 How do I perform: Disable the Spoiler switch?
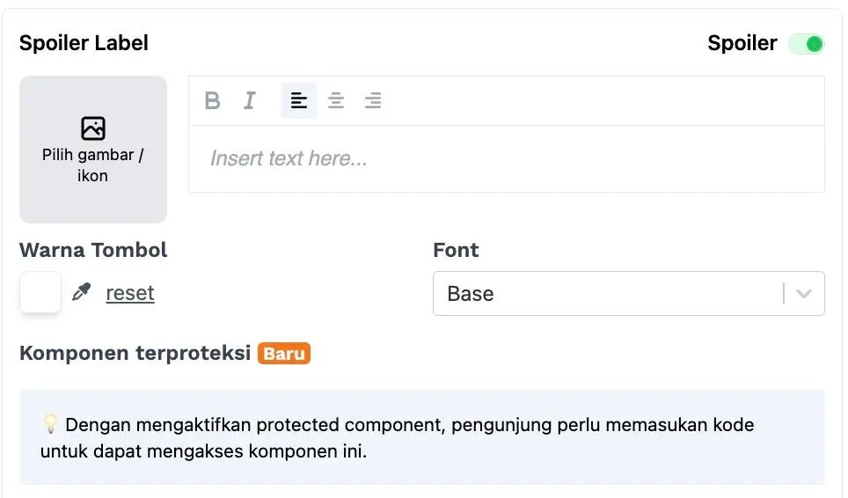(x=806, y=44)
